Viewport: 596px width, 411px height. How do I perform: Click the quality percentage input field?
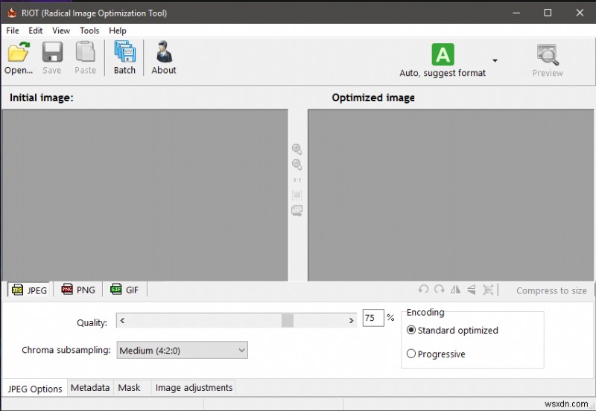click(373, 317)
